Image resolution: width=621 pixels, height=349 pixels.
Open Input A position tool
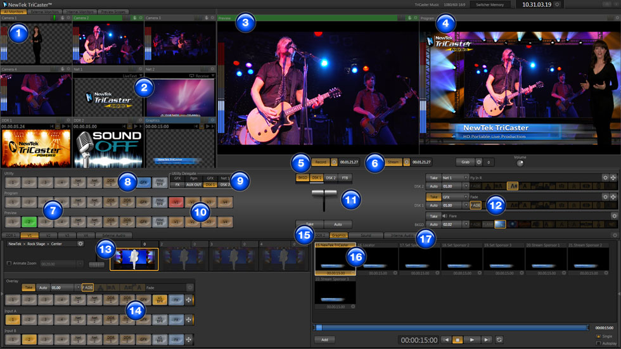tap(189, 320)
